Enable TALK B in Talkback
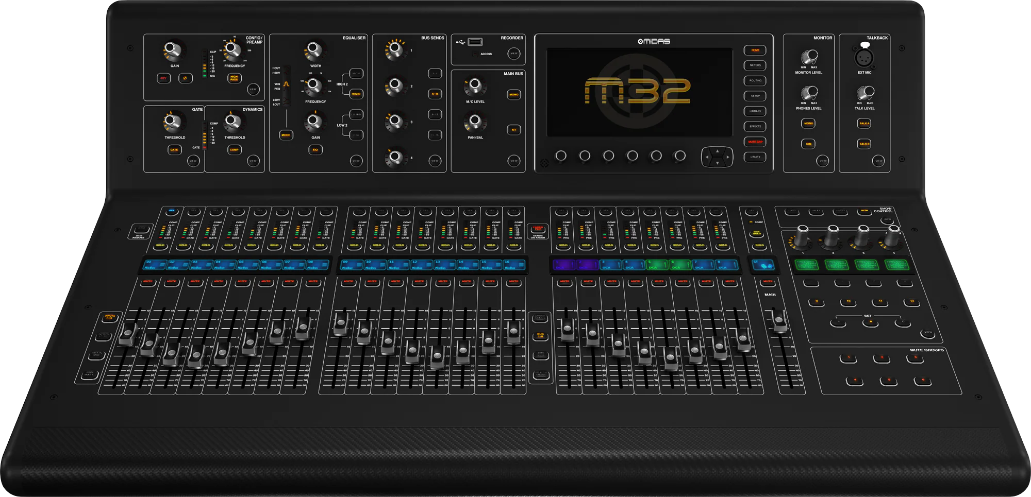This screenshot has height=497, width=1031. (x=864, y=144)
